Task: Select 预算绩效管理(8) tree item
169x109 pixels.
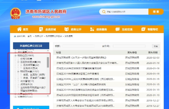Action: coord(29,91)
